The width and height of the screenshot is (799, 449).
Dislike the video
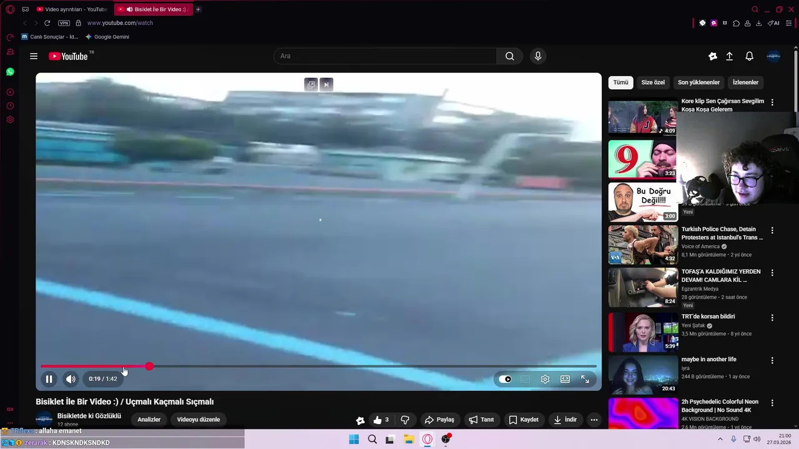click(404, 420)
